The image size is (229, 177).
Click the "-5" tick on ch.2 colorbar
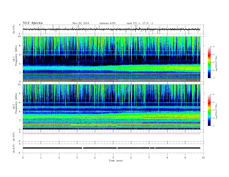pos(213,110)
